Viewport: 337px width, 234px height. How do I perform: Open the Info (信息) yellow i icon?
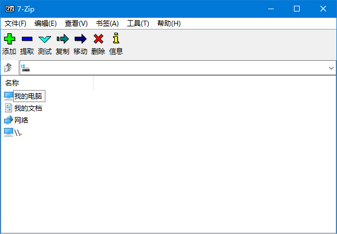(x=116, y=38)
